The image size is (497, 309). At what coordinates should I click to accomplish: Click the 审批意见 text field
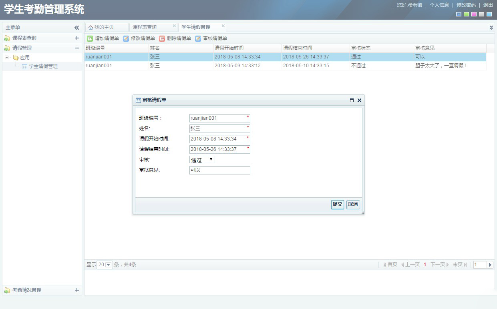tap(219, 170)
